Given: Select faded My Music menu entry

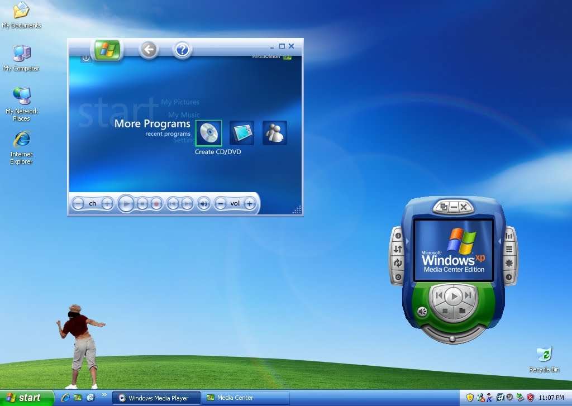Looking at the screenshot, I should coord(184,115).
